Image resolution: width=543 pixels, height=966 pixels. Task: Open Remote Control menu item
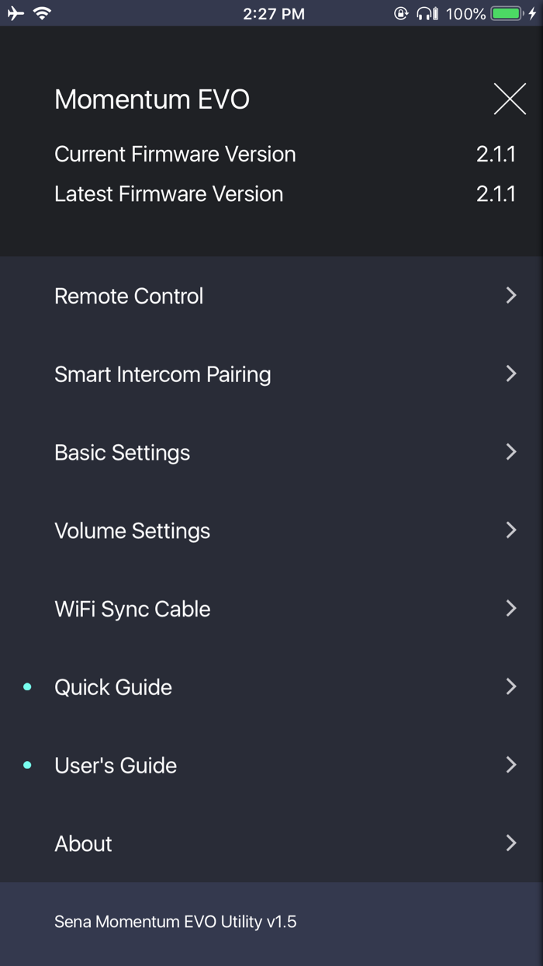click(129, 296)
